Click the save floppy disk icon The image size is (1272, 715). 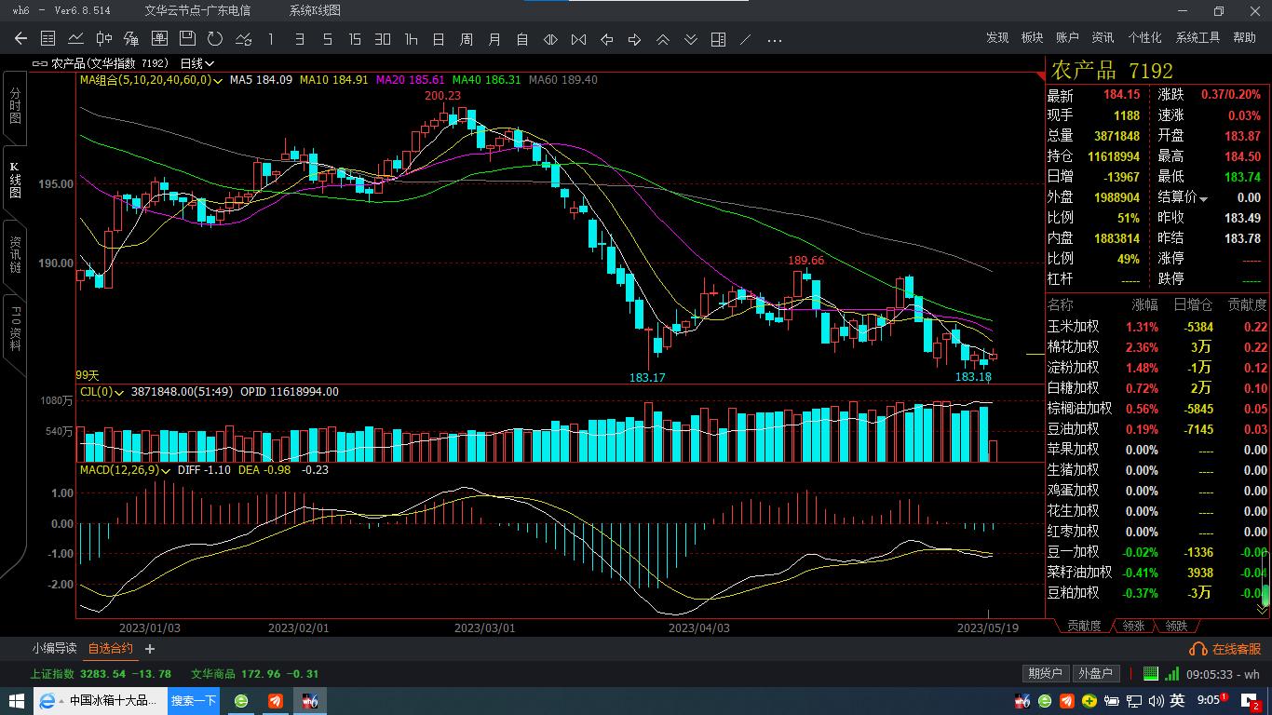pyautogui.click(x=187, y=39)
